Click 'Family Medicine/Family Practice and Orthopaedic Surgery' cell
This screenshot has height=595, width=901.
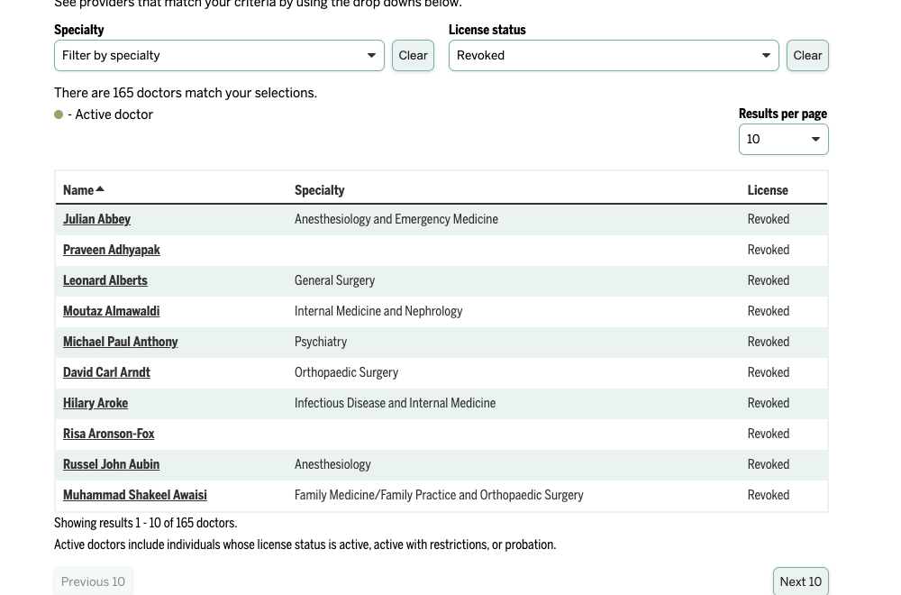(439, 495)
